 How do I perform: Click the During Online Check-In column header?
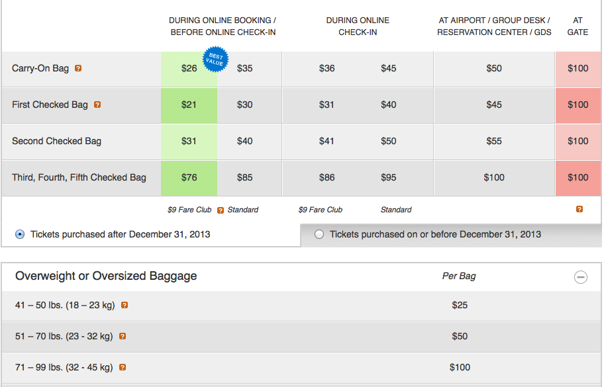(x=358, y=26)
